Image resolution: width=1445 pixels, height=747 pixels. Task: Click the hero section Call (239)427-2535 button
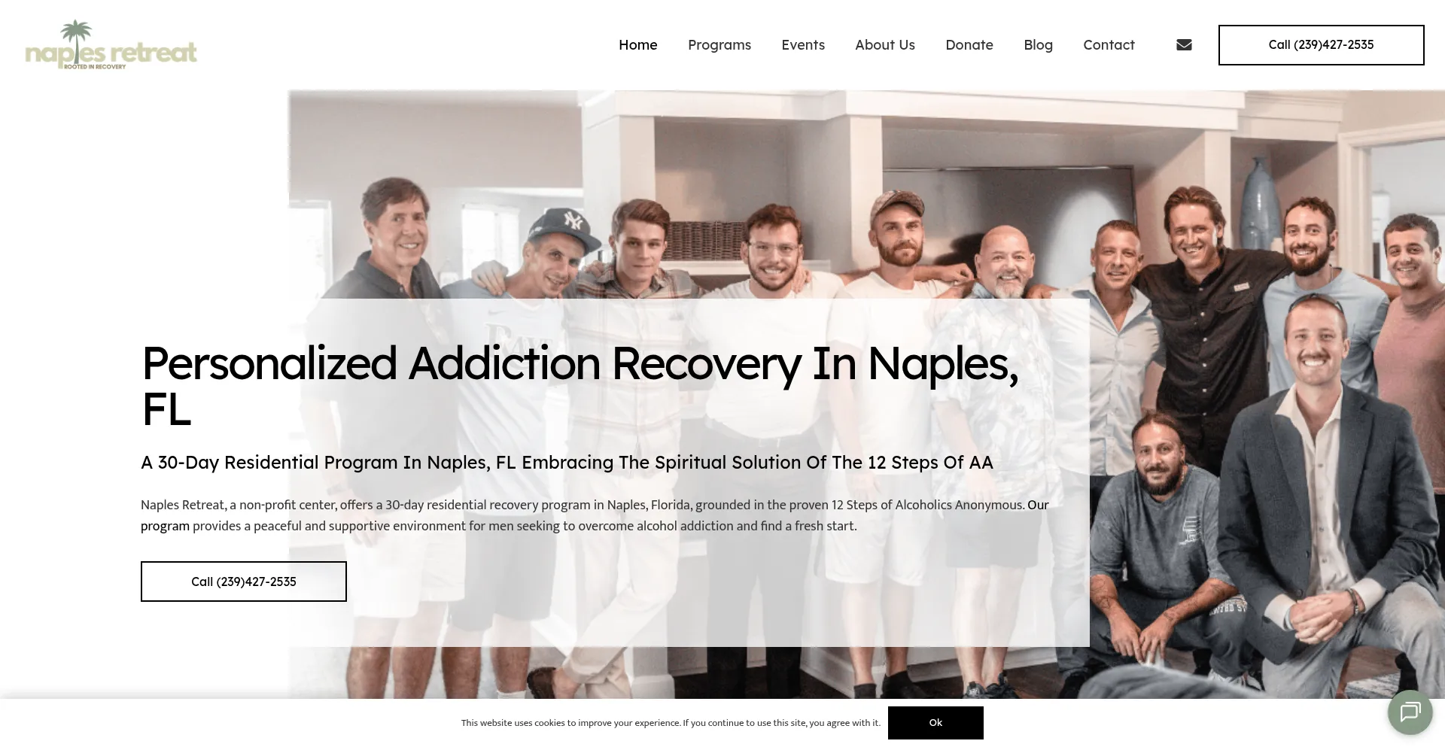click(x=244, y=582)
